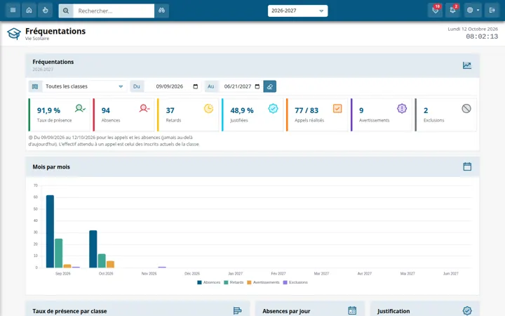Toggle Avertissements series in chart legend

click(x=263, y=282)
